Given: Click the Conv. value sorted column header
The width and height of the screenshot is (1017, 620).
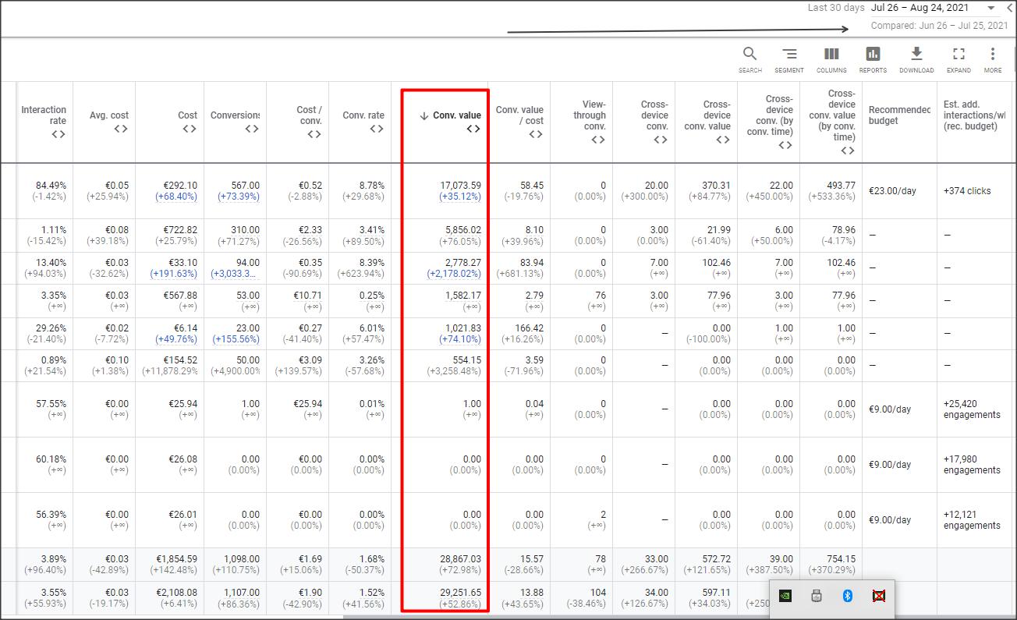Looking at the screenshot, I should pos(456,115).
